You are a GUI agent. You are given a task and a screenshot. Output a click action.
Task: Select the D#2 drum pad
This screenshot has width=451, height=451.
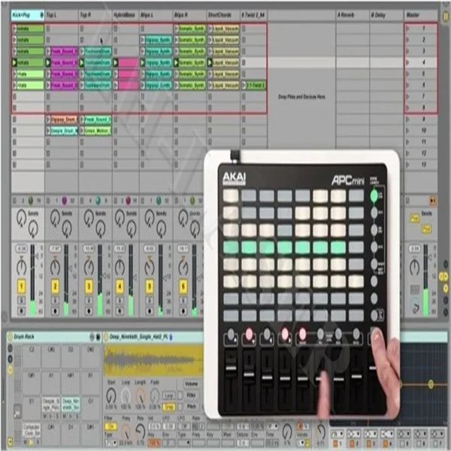(x=90, y=358)
